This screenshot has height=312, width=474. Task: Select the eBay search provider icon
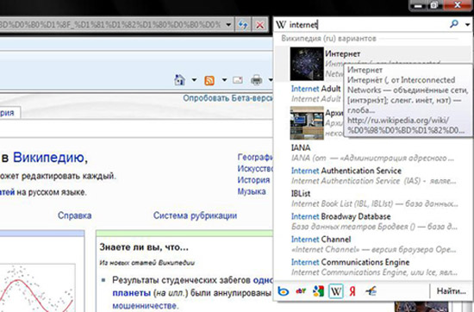point(301,291)
